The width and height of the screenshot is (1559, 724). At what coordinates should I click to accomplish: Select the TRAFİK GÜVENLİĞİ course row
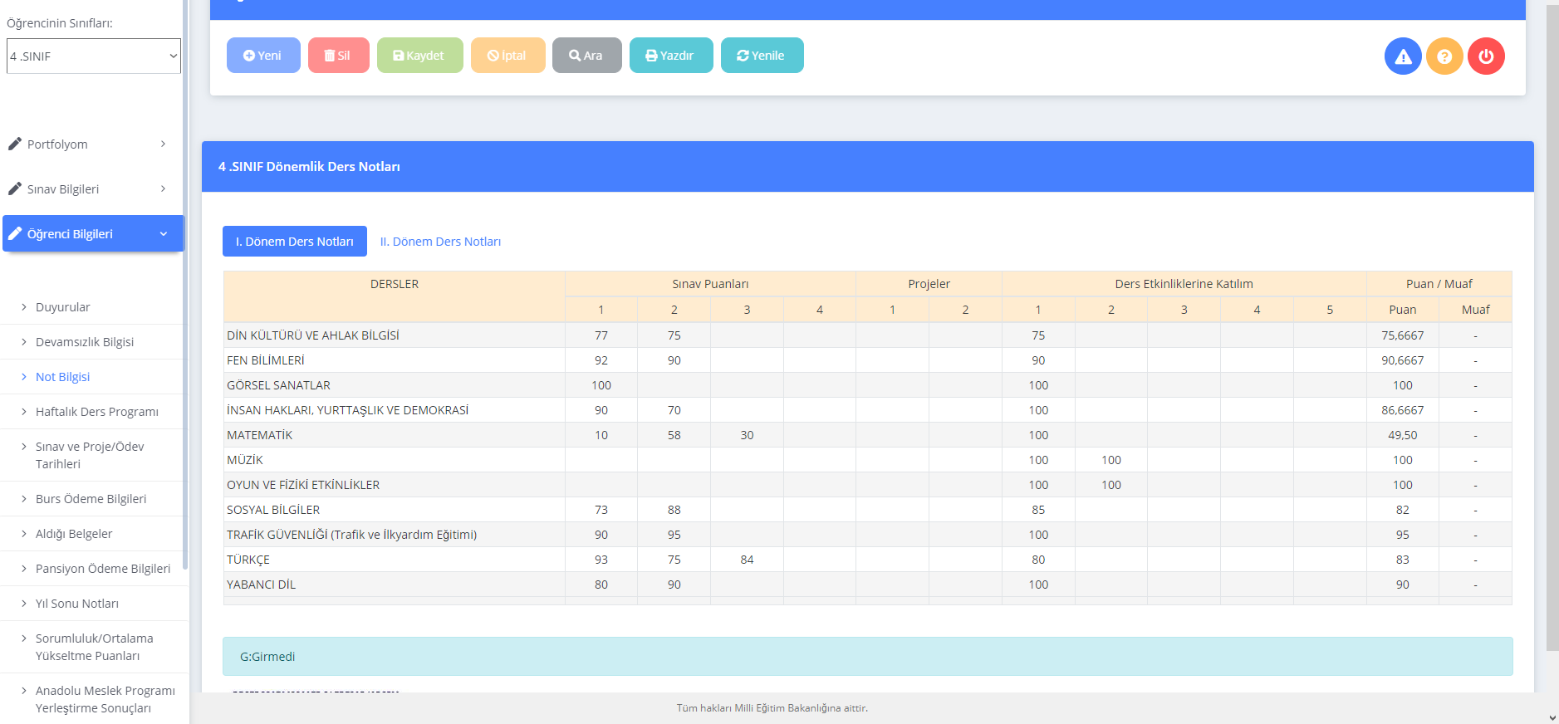pos(868,535)
